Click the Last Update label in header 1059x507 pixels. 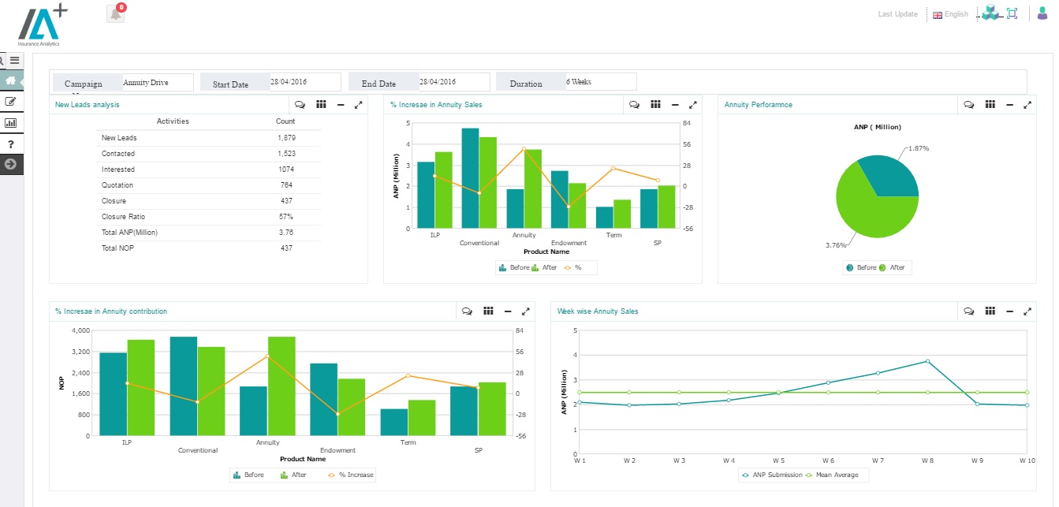(897, 13)
